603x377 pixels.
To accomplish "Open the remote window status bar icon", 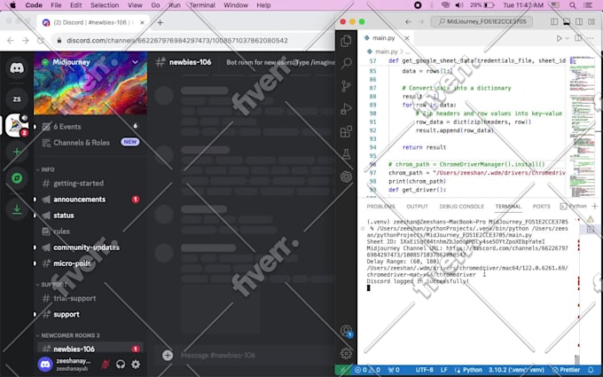I will point(342,370).
